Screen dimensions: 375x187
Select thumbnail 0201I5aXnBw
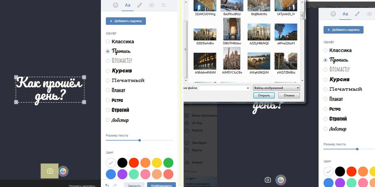205,34
